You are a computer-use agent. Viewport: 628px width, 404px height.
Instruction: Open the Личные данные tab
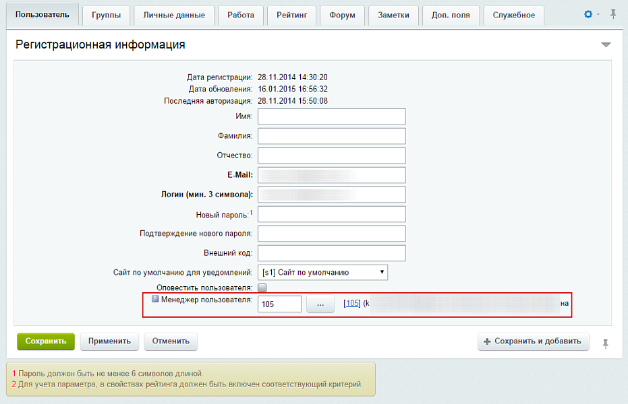[x=174, y=15]
